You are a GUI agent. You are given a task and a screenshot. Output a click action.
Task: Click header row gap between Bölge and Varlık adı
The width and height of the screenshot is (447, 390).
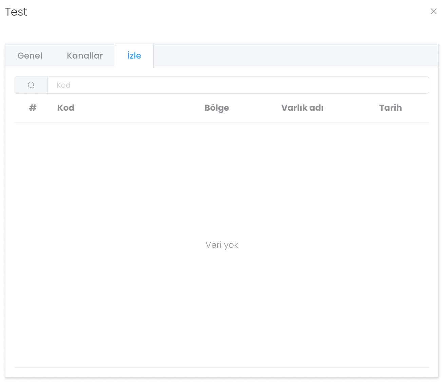[255, 108]
